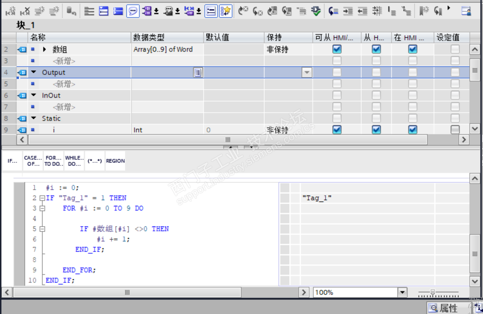Collapse the InOut section
483x314 pixels.
34,95
